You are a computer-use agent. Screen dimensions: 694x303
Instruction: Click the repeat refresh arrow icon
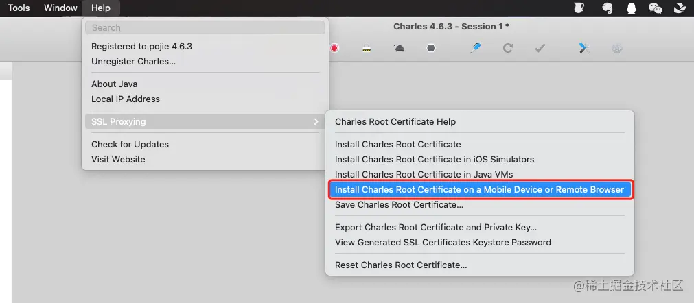pos(508,48)
